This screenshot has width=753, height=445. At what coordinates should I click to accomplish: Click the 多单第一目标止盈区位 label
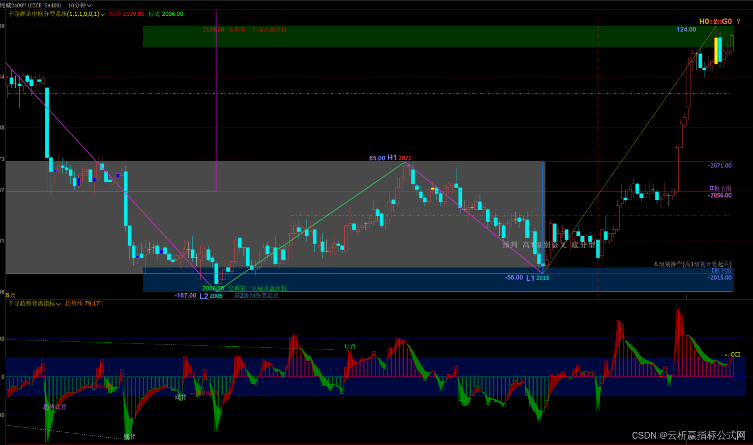coord(258,29)
